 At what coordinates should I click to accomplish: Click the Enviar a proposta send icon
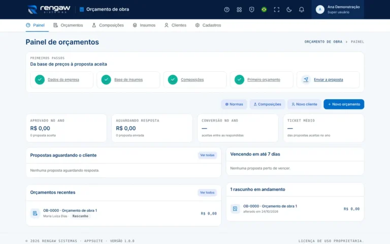[x=306, y=80]
